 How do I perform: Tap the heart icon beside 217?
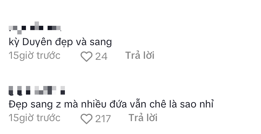tap(87, 119)
